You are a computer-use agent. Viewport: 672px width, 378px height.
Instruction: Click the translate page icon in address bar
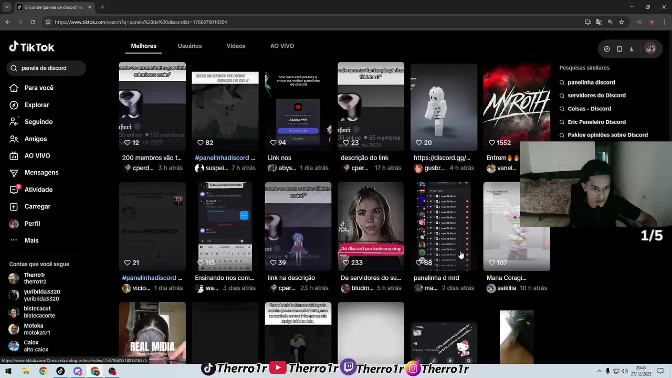[x=599, y=22]
